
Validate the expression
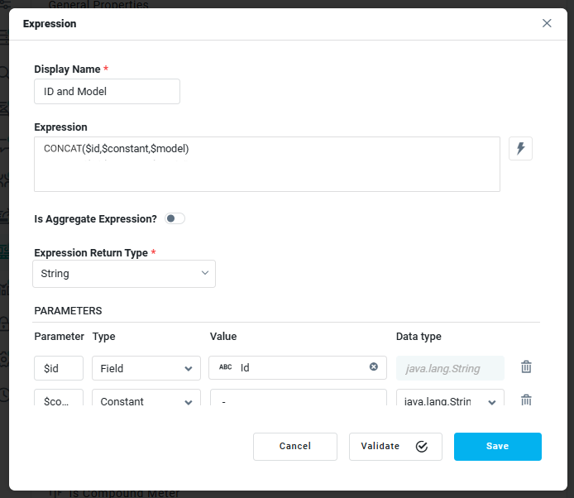point(395,447)
